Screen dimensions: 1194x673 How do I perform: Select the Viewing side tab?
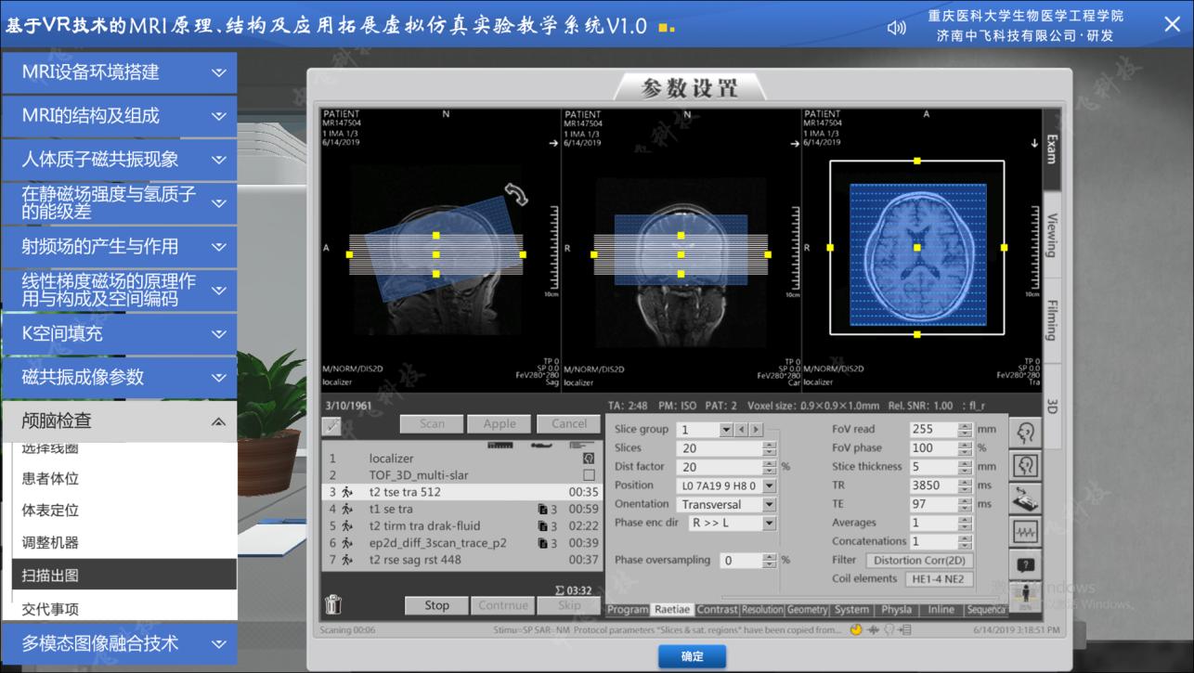(x=1052, y=235)
